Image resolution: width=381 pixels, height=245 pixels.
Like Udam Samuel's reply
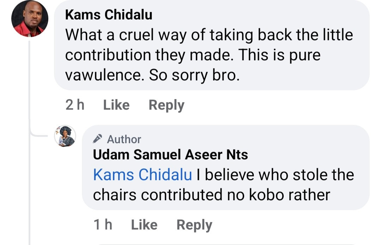[144, 225]
